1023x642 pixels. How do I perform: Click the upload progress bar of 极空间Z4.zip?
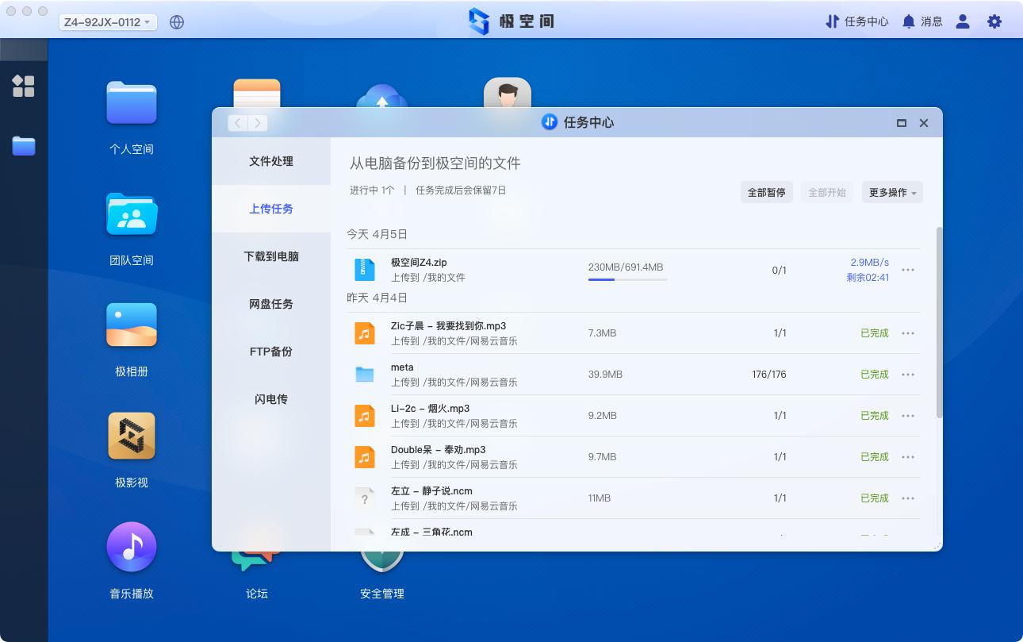(627, 280)
